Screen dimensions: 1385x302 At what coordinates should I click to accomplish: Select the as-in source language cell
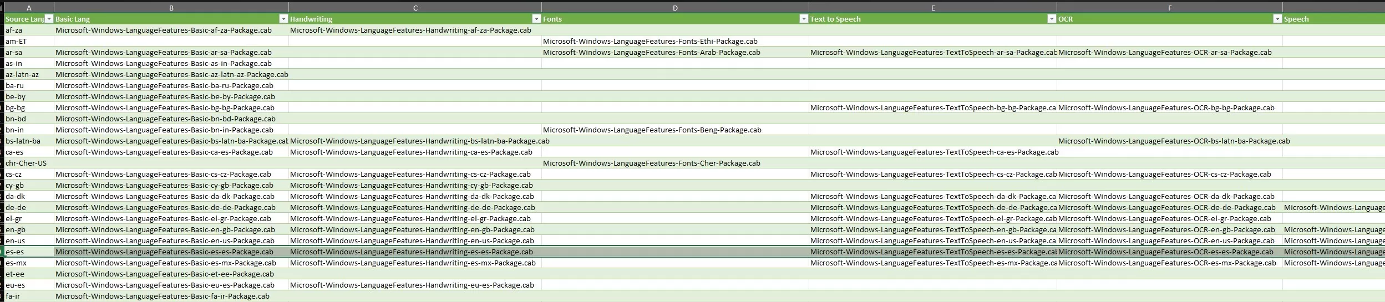pyautogui.click(x=29, y=63)
